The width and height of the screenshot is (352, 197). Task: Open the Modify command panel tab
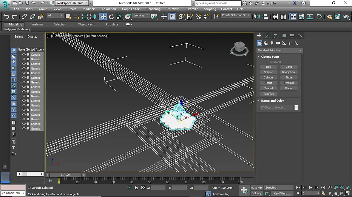(x=267, y=36)
